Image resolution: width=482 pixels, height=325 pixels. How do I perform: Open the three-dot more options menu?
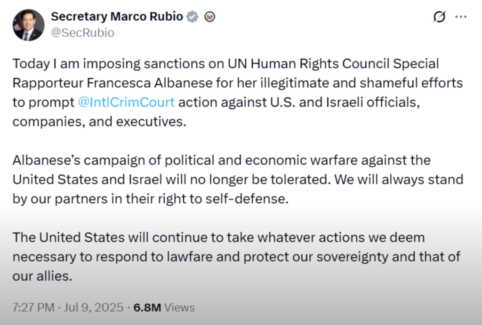(461, 17)
